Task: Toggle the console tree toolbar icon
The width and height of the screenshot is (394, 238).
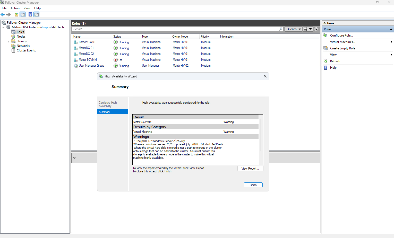Action: (x=23, y=14)
